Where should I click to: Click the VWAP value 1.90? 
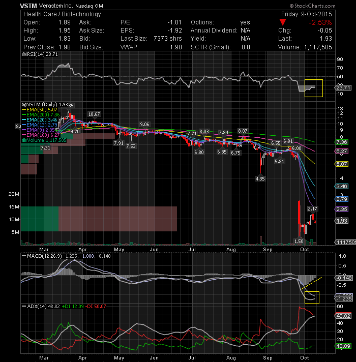176,47
